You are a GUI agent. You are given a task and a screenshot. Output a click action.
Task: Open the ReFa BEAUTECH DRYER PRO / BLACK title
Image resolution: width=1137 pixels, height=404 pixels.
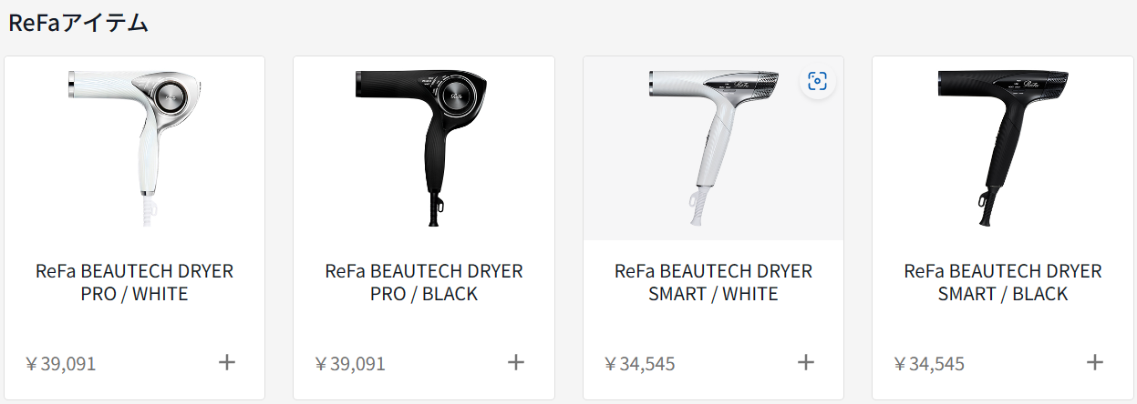tap(424, 283)
